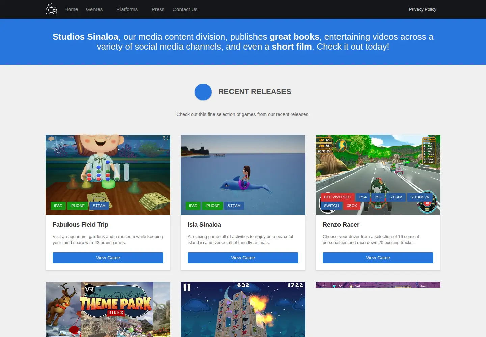The height and width of the screenshot is (337, 486).
Task: Click the game controller logo icon
Action: pos(51,9)
